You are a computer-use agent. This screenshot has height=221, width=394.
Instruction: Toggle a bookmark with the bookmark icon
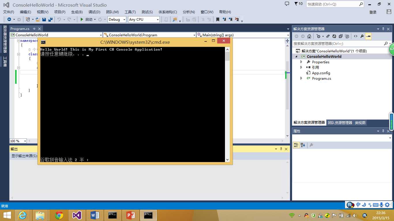click(218, 19)
